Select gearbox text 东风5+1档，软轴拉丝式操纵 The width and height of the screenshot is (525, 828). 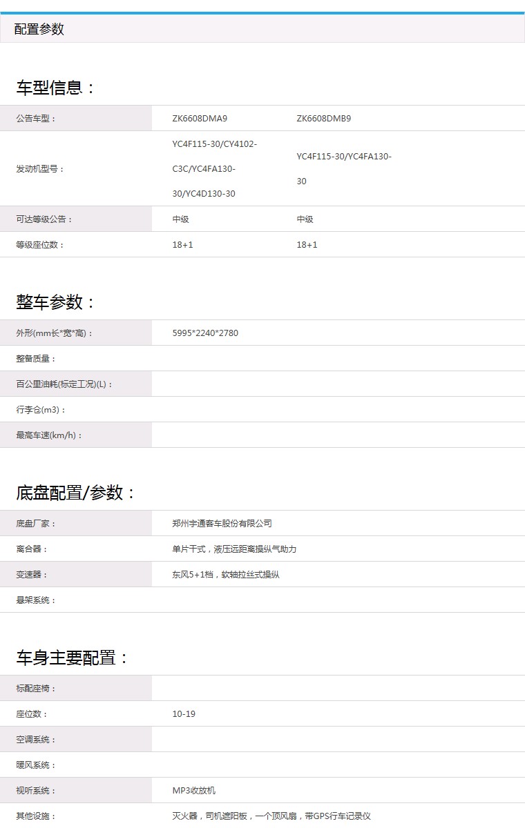click(x=226, y=575)
